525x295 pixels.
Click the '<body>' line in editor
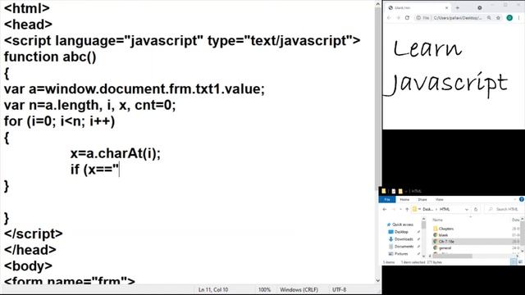[x=28, y=265]
